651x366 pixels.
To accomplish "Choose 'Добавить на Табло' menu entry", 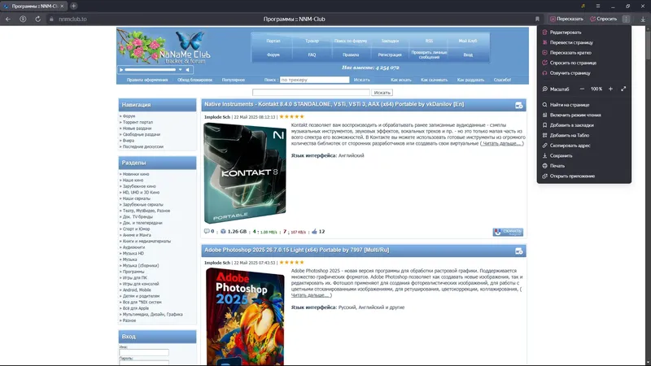I will pyautogui.click(x=583, y=135).
